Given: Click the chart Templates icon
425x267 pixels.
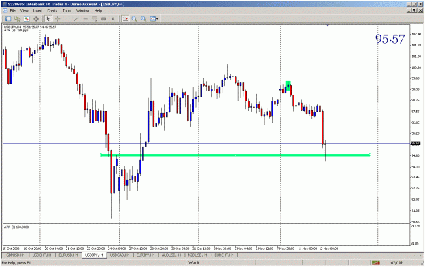Looking at the screenshot, I should tap(152, 19).
